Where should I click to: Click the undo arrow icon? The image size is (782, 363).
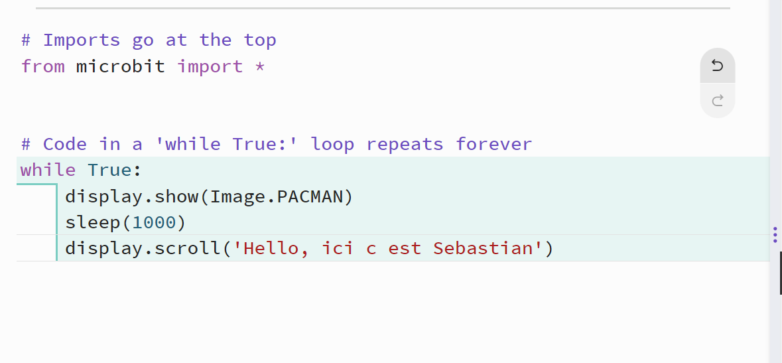(x=717, y=66)
